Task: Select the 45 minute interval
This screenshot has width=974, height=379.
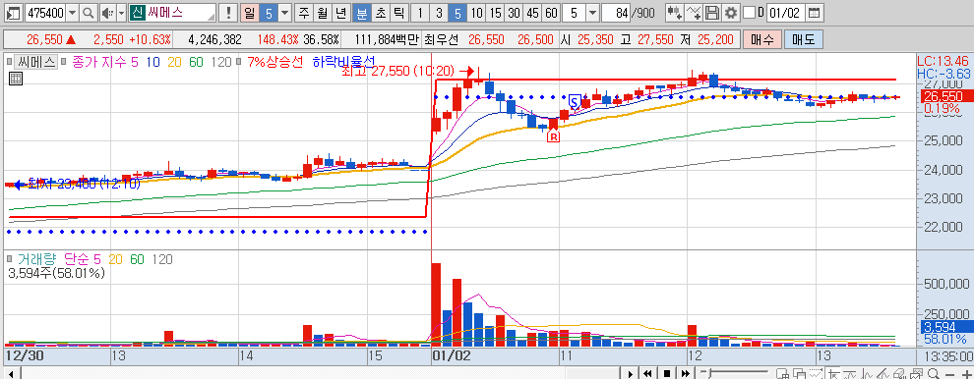Action: (532, 13)
